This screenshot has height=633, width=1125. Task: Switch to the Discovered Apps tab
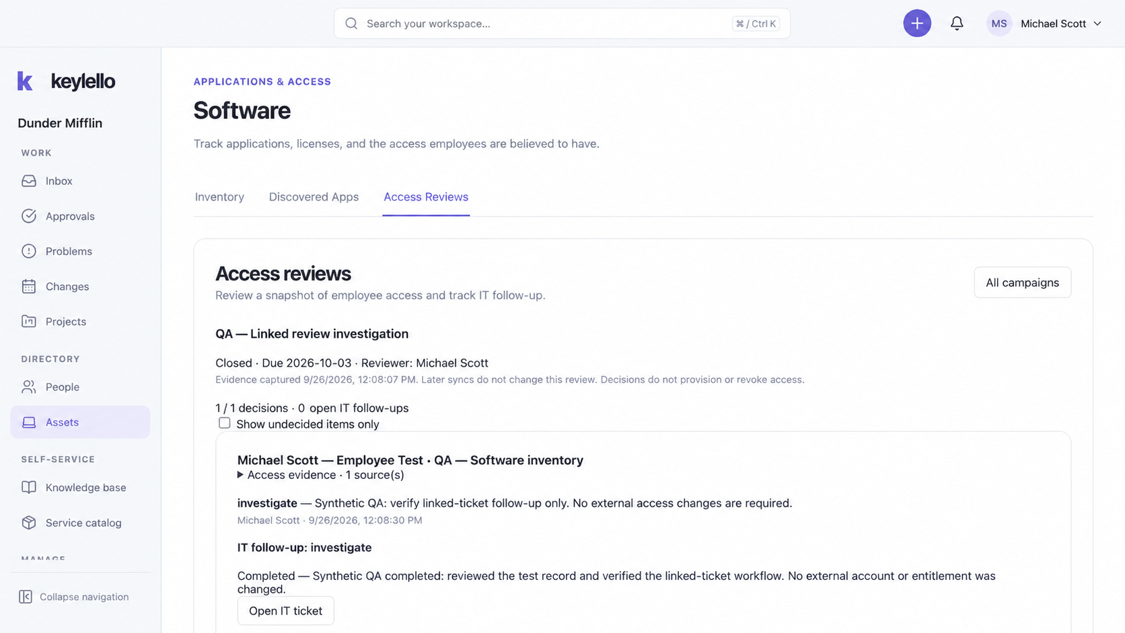pos(314,197)
